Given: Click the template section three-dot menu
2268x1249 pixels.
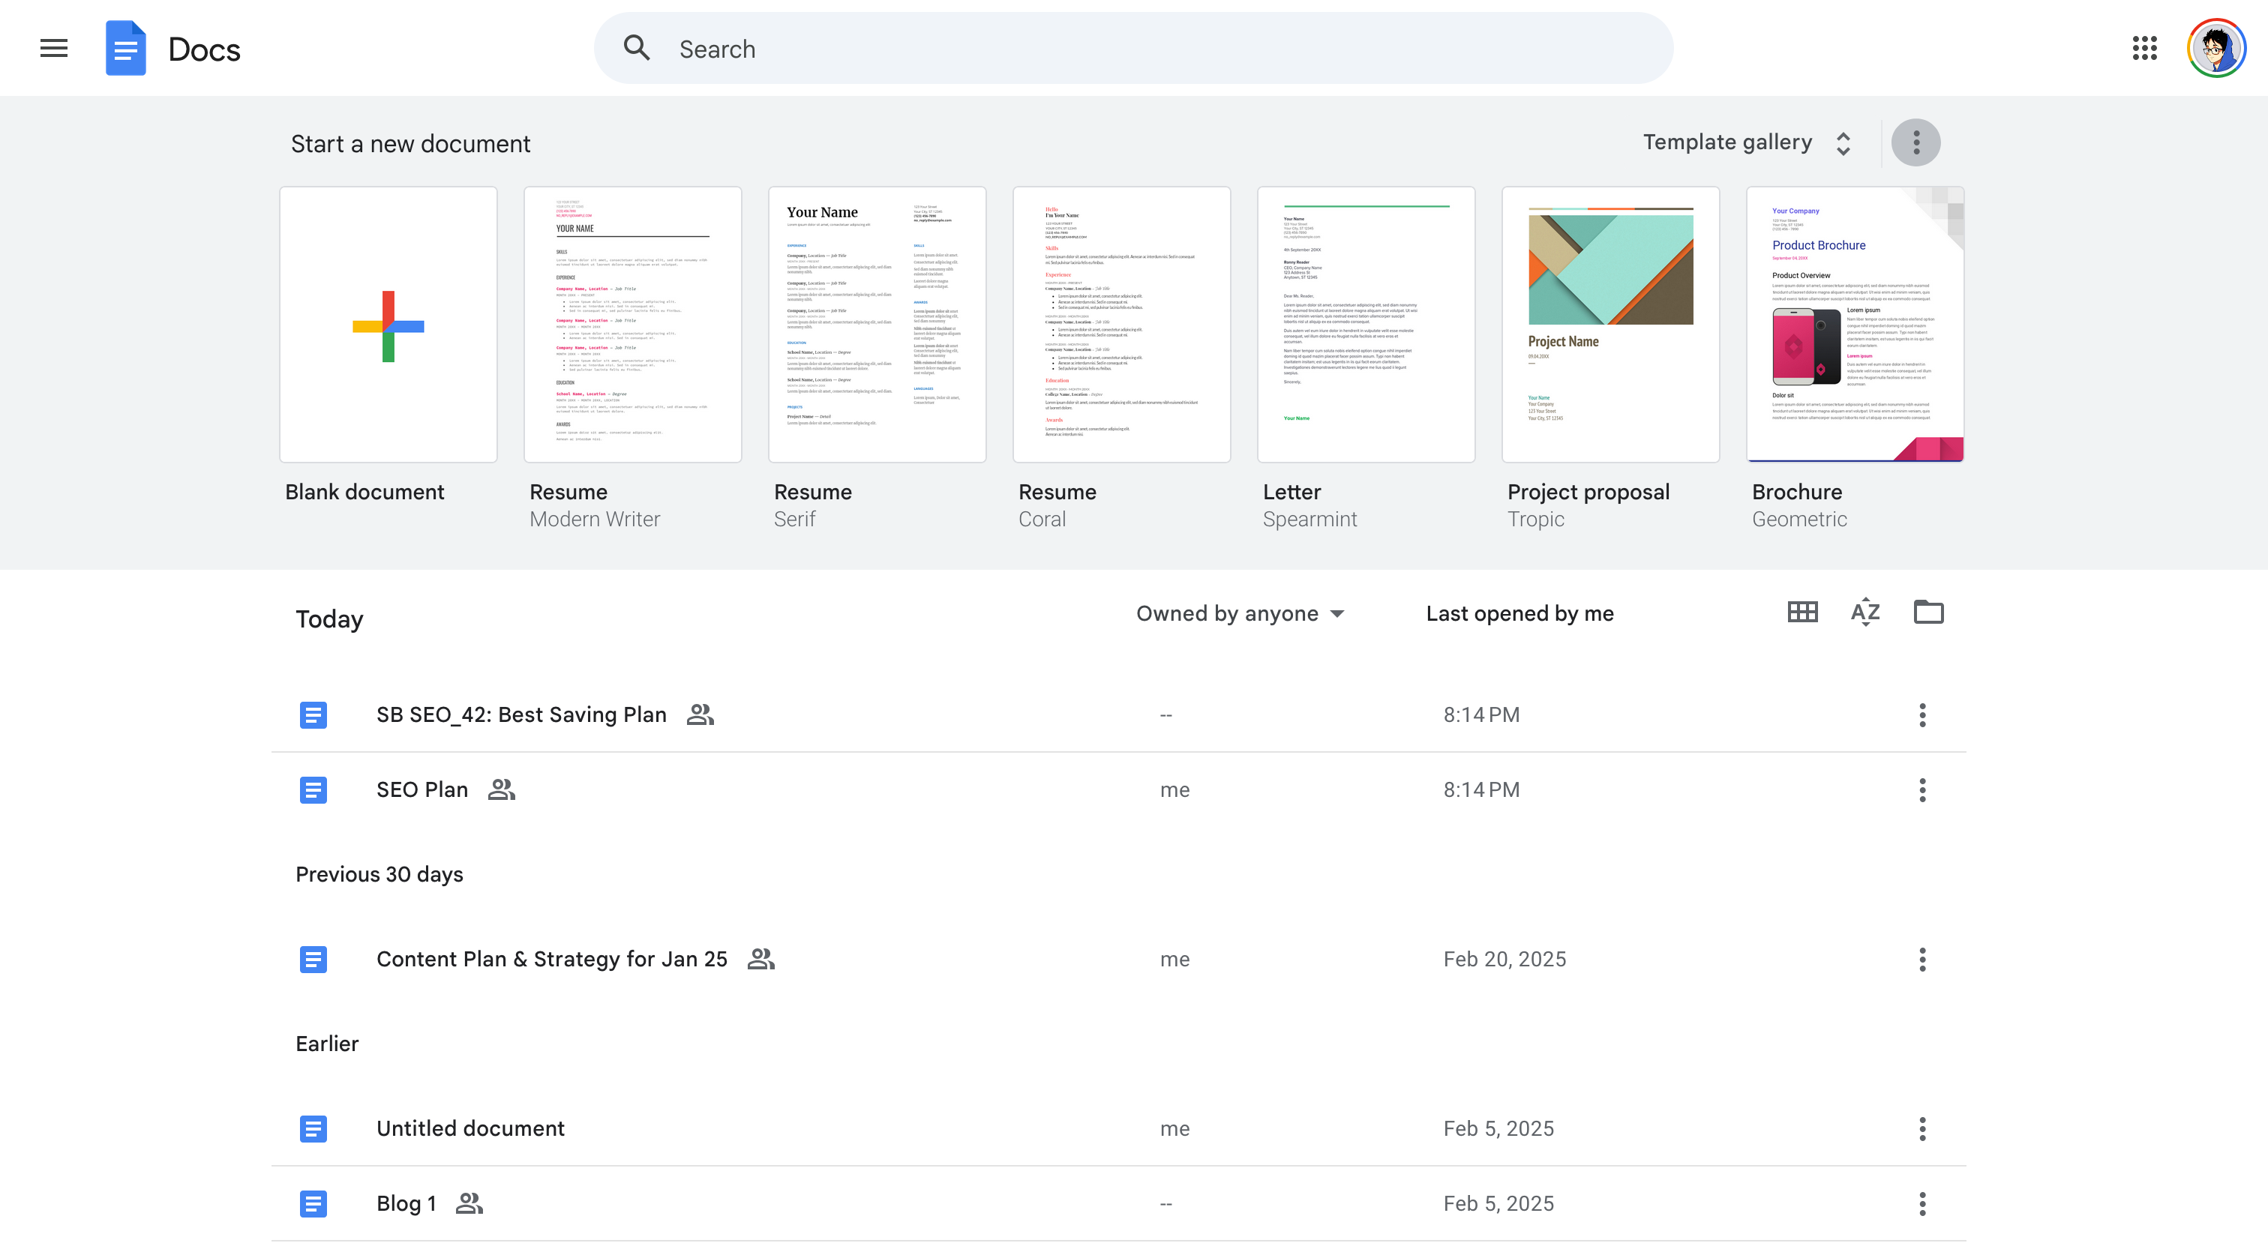Looking at the screenshot, I should (x=1915, y=142).
